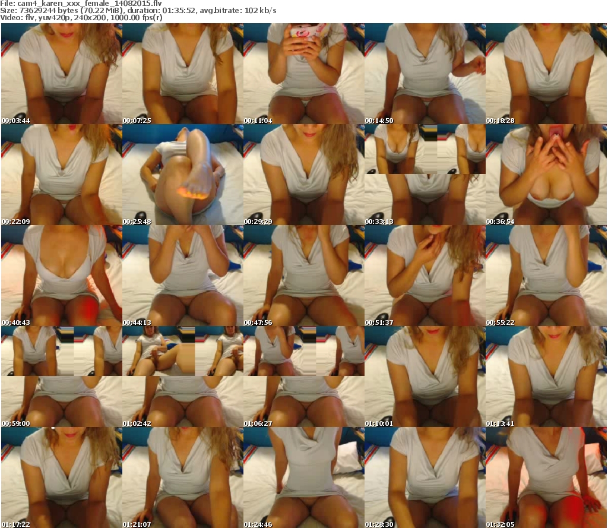The height and width of the screenshot is (528, 608).
Task: Select the thumbnail stamped 00:18:28
Action: click(546, 74)
